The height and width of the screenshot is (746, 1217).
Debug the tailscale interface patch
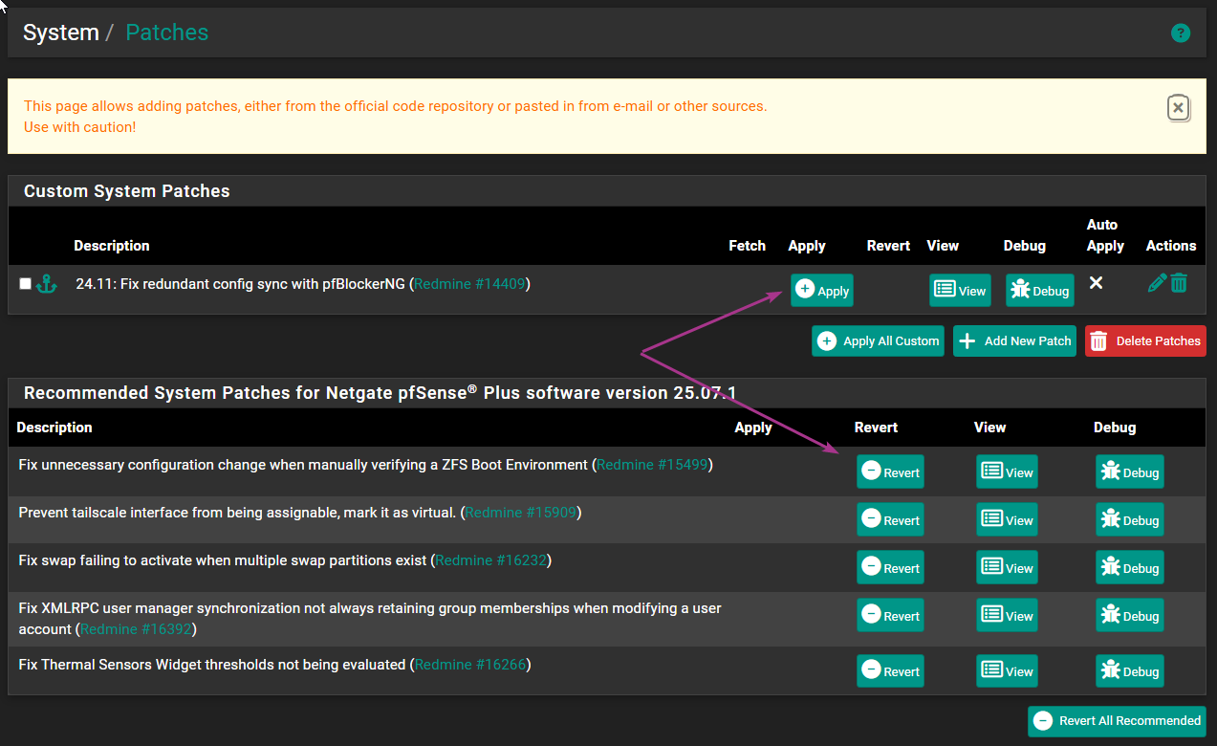1129,519
